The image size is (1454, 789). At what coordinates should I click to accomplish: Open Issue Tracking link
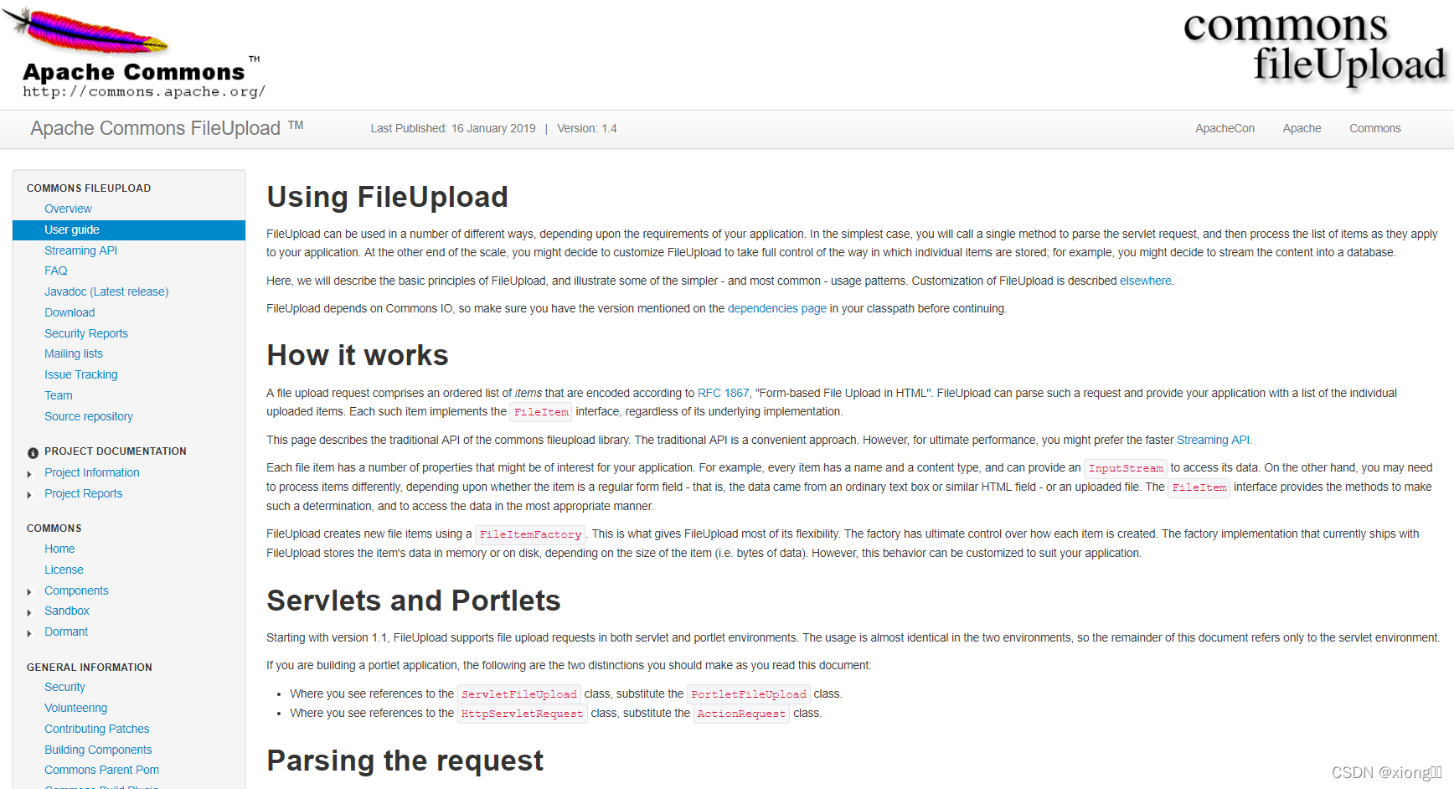tap(81, 374)
